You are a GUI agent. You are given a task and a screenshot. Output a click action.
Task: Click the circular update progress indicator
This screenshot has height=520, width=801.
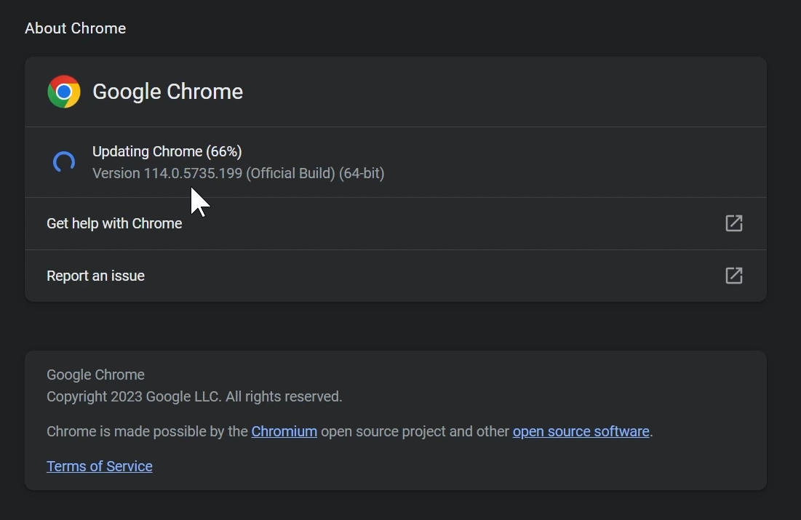pos(63,161)
